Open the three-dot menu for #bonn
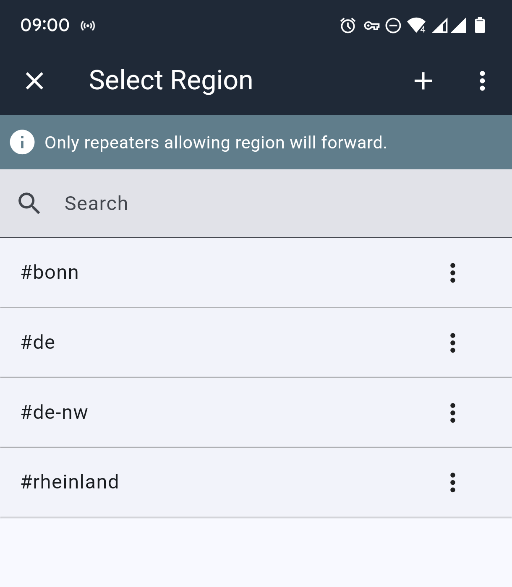 point(453,273)
